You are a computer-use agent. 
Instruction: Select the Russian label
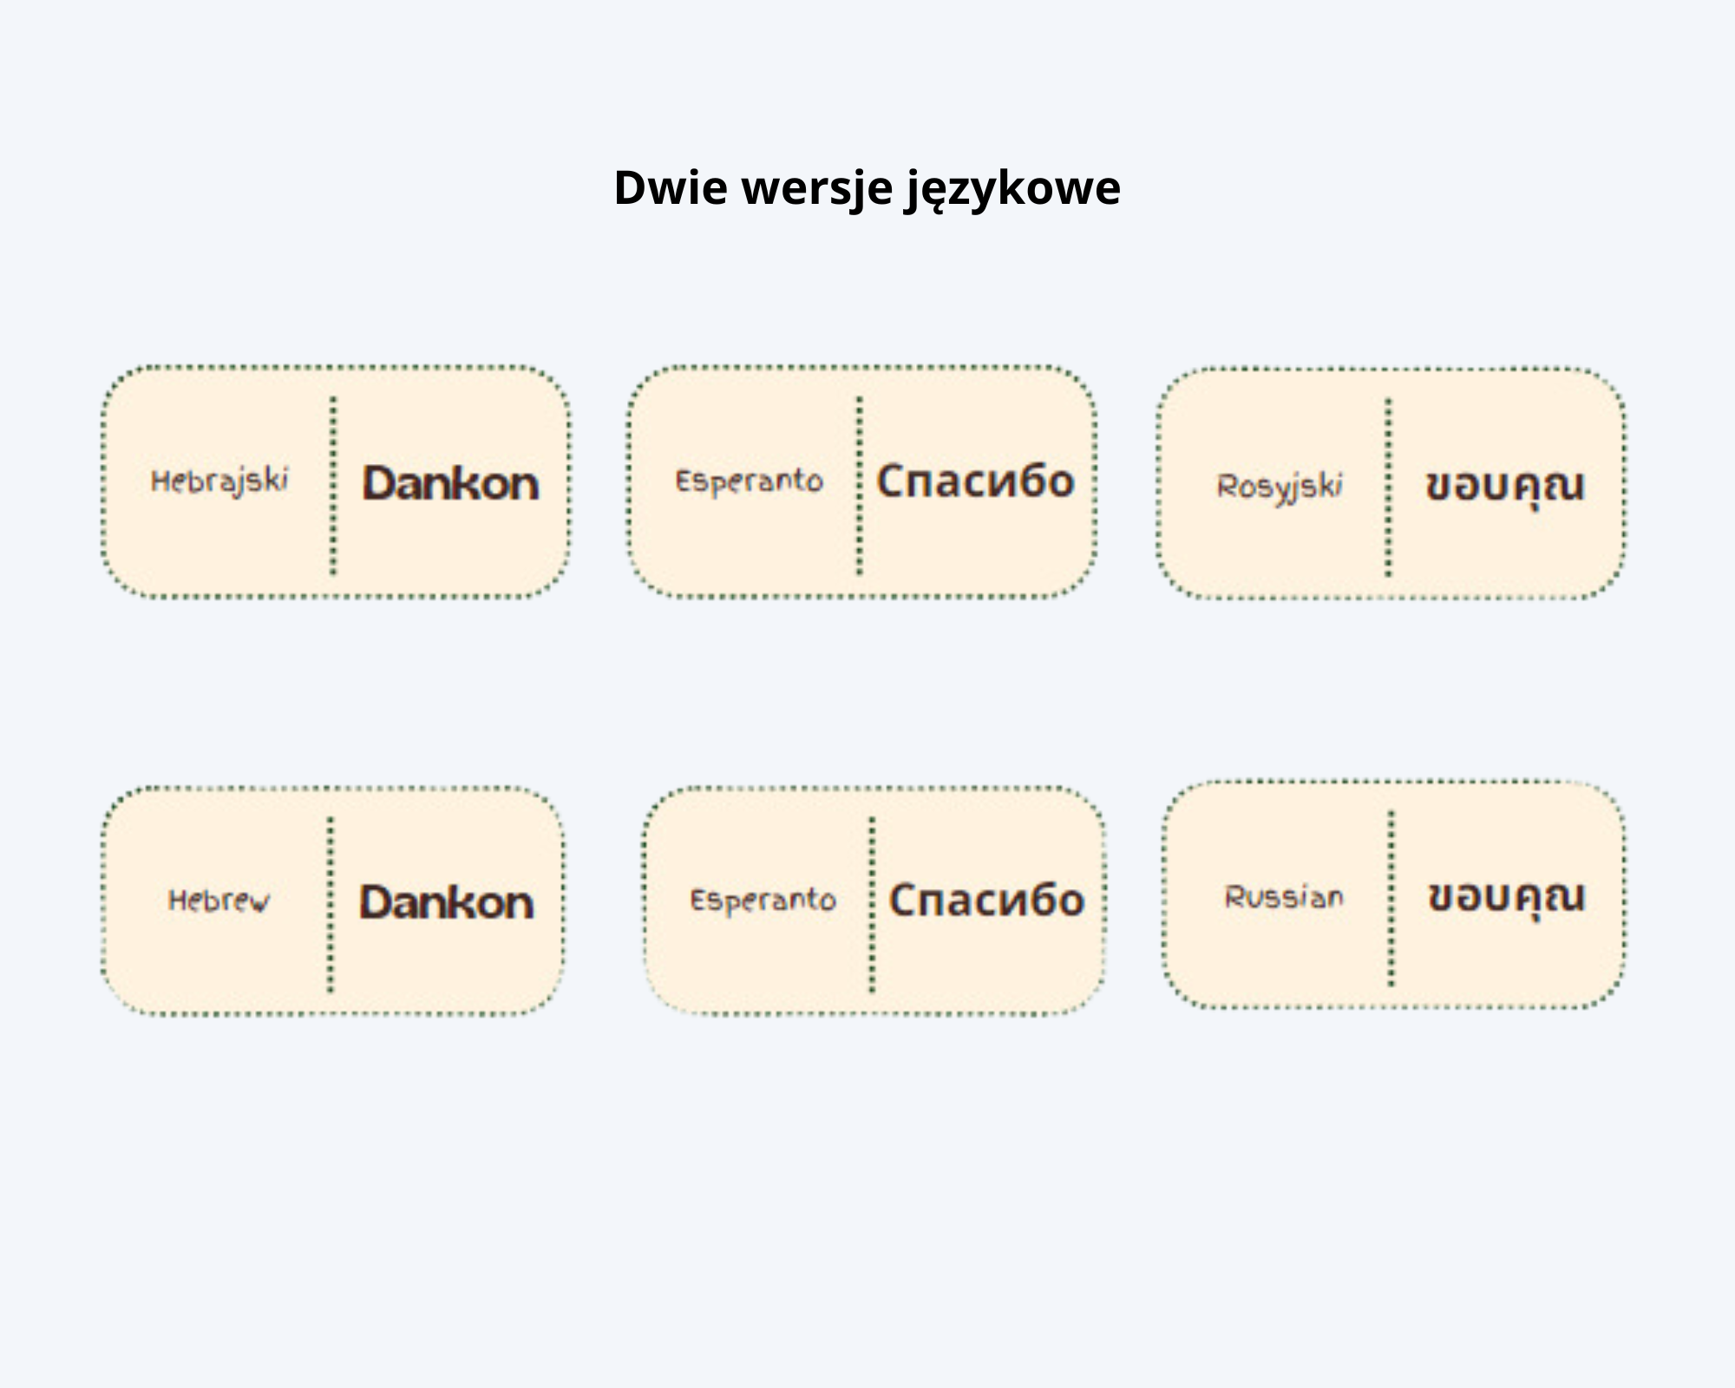click(x=1284, y=897)
